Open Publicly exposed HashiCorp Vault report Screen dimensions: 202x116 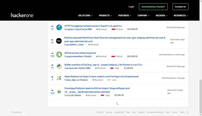115,39
